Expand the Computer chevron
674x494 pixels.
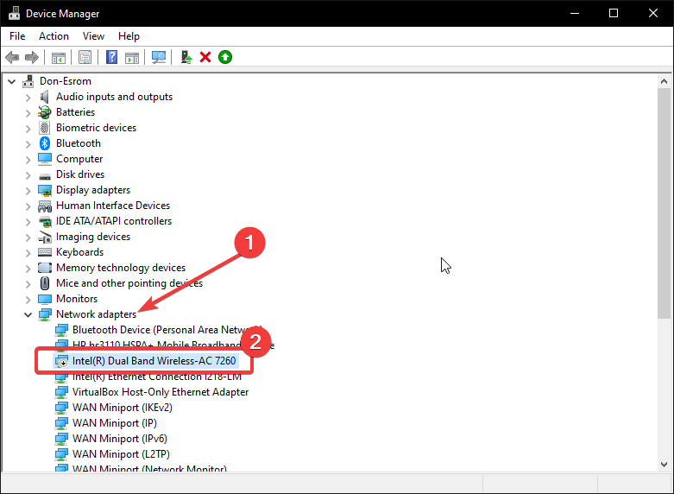[28, 159]
